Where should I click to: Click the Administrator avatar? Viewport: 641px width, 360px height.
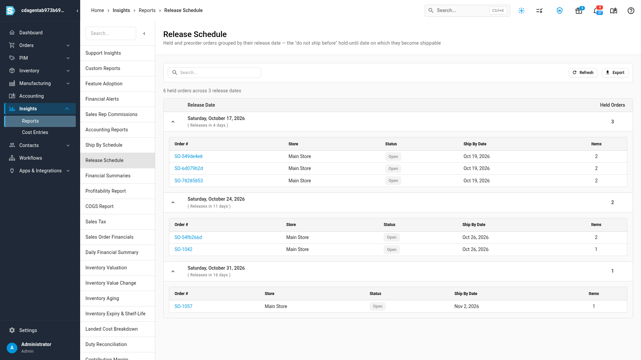point(12,348)
